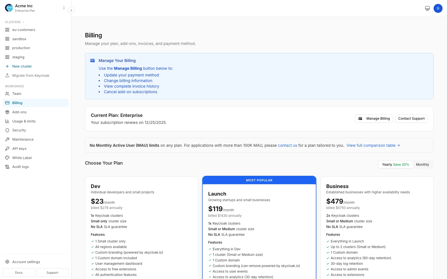Open the Usage & limits chart icon

click(x=7, y=121)
